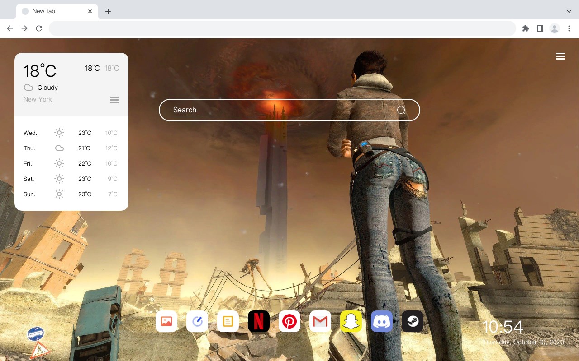Open the yellow notes shortcut icon
The image size is (579, 361).
click(228, 321)
